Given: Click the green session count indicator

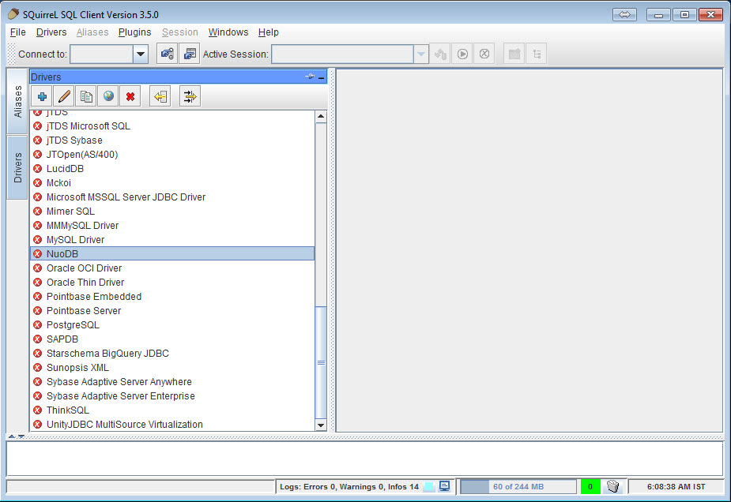Looking at the screenshot, I should coord(590,487).
